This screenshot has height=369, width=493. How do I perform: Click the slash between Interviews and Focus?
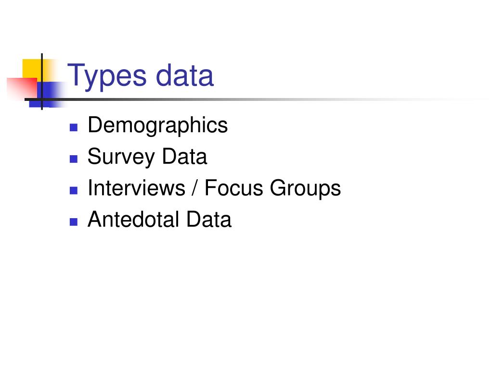click(195, 188)
